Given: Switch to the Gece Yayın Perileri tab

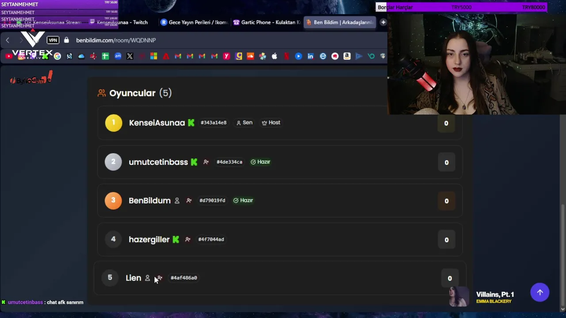Looking at the screenshot, I should (x=195, y=22).
